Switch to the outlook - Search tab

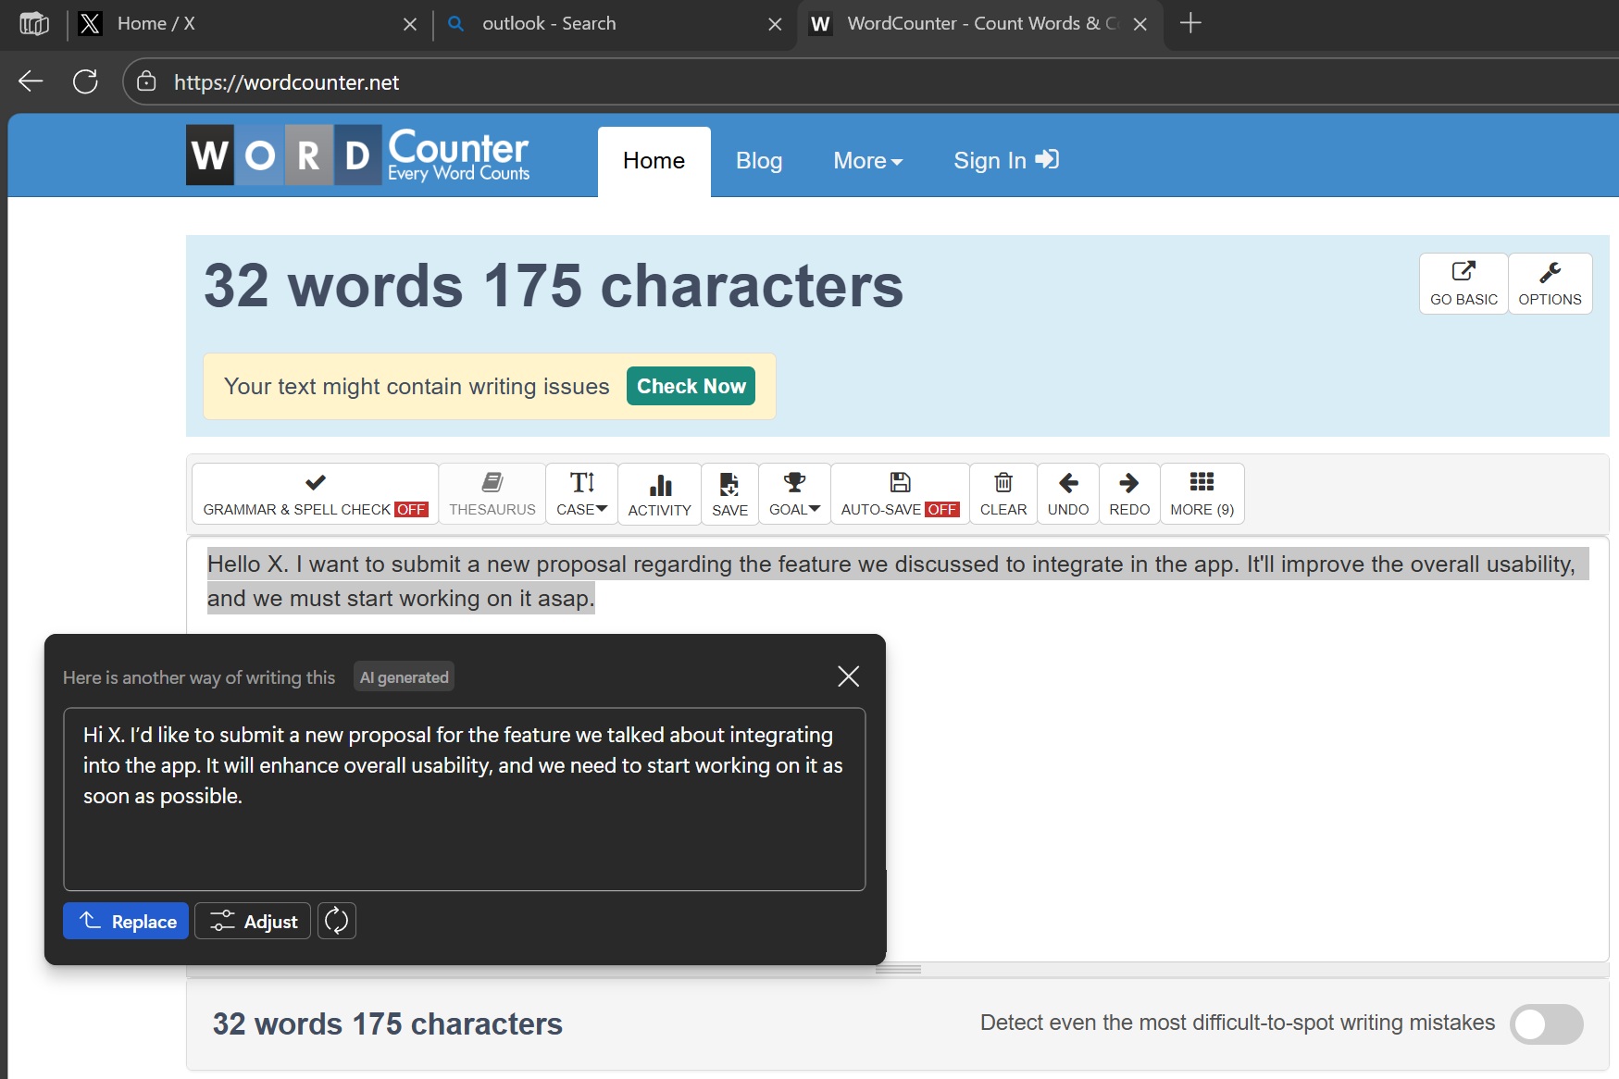click(x=548, y=24)
